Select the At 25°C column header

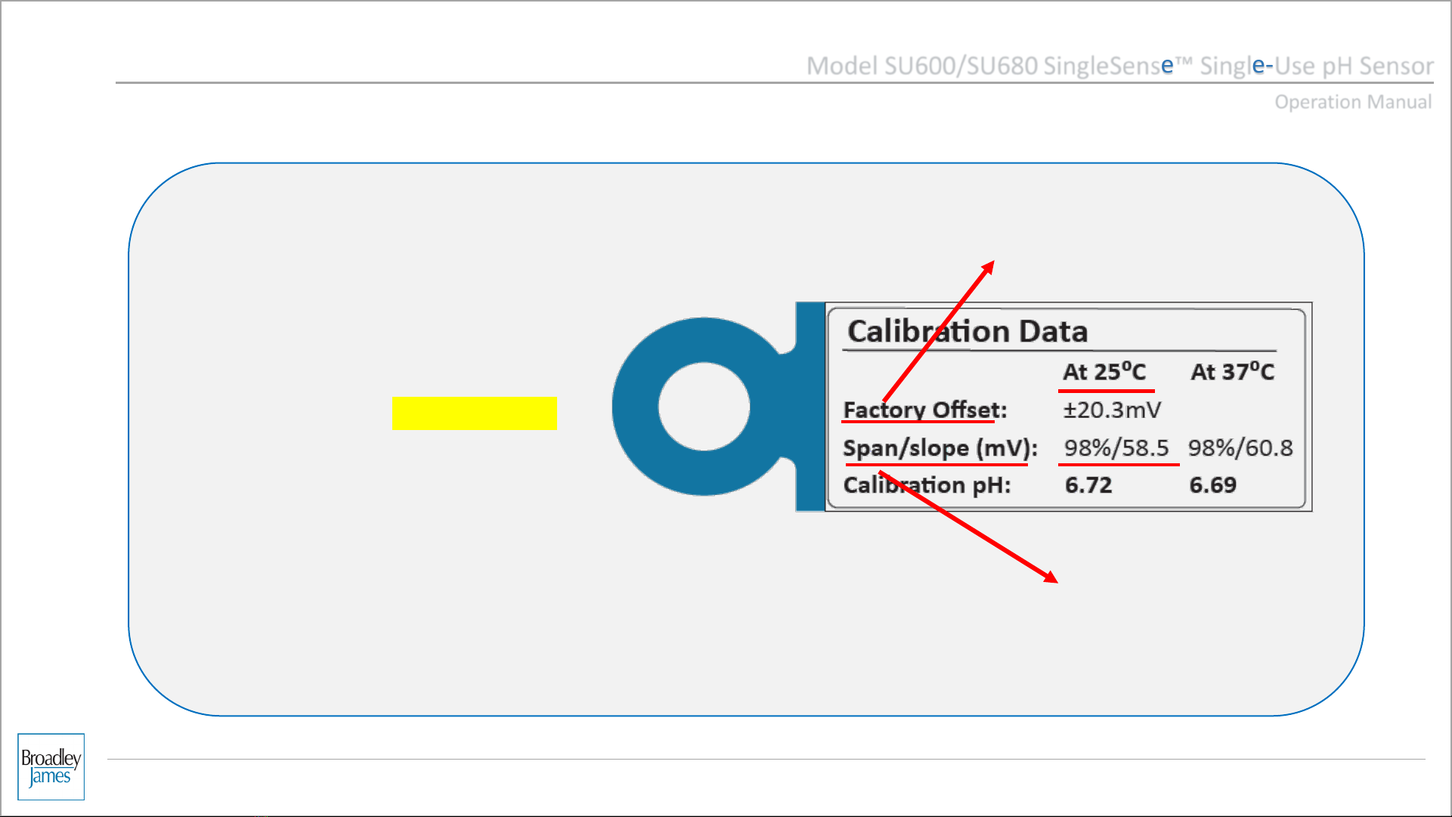click(1104, 372)
